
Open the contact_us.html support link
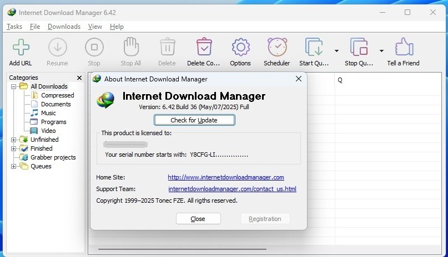pos(232,189)
